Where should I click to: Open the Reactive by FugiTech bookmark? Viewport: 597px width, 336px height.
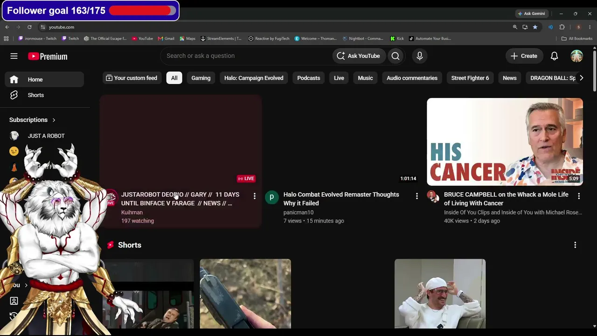pyautogui.click(x=269, y=39)
